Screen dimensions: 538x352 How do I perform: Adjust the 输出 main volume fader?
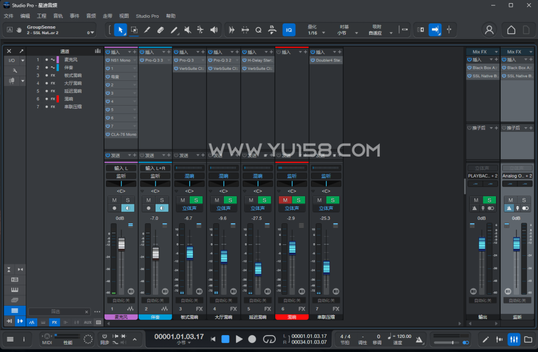[x=482, y=244]
